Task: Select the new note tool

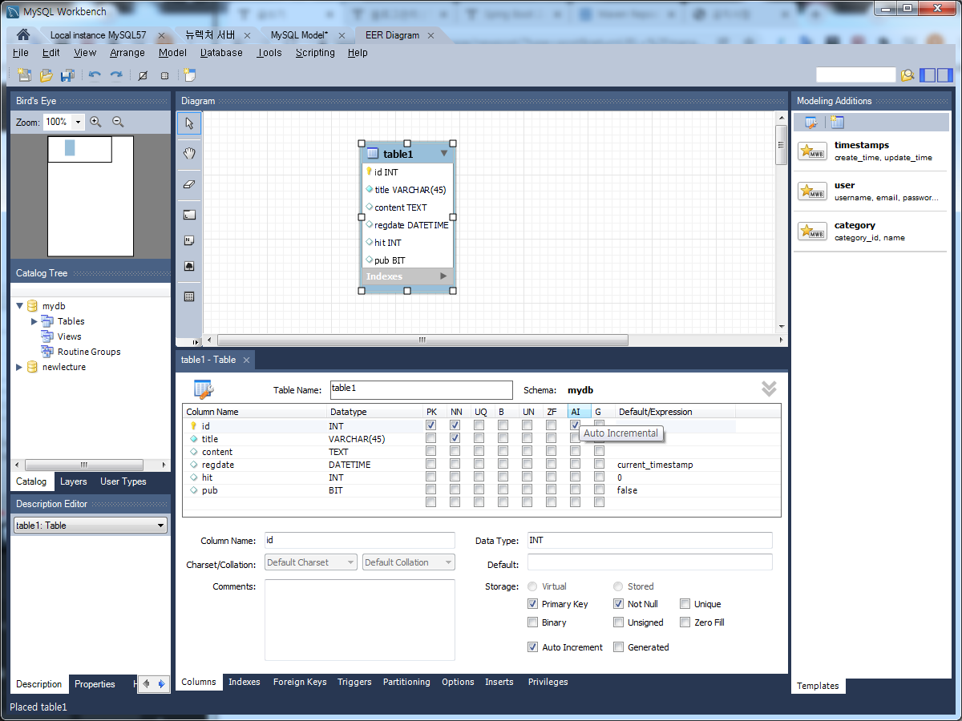Action: pos(189,240)
